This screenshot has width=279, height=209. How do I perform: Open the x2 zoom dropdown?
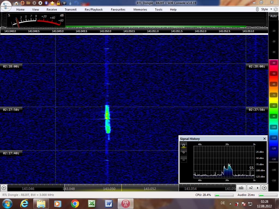[x=254, y=188]
